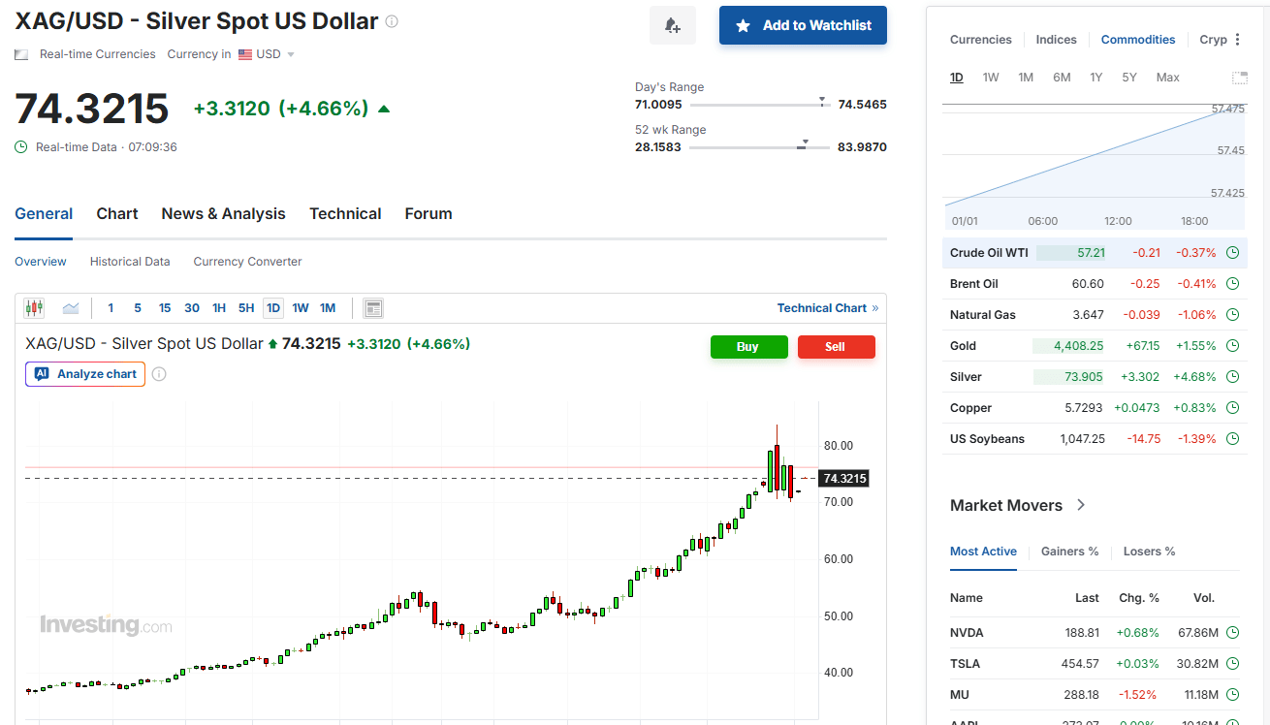Image resolution: width=1270 pixels, height=725 pixels.
Task: Click the Real-time Data clock icon
Action: click(x=21, y=147)
